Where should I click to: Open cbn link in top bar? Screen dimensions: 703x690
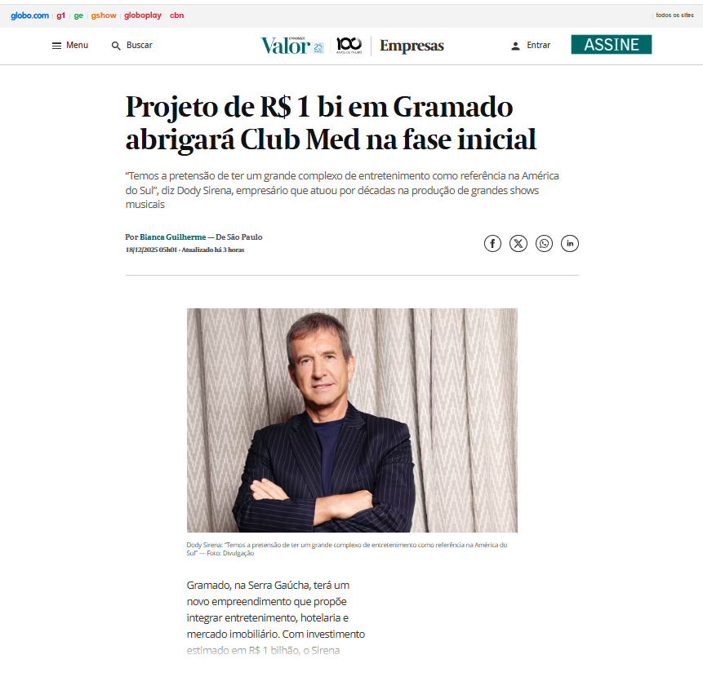(x=176, y=15)
